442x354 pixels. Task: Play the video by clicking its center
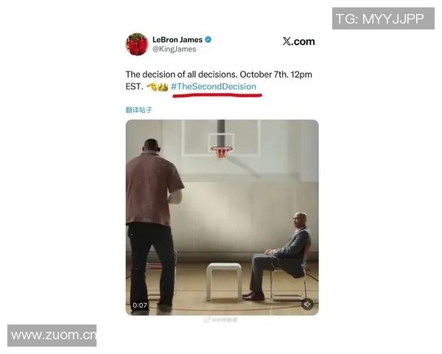222,218
